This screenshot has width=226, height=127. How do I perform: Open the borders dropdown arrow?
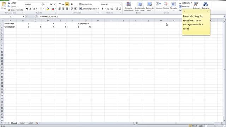tap(43, 9)
